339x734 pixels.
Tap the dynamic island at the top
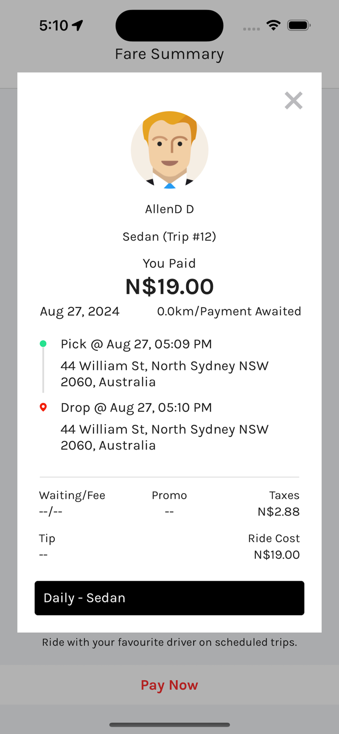169,25
